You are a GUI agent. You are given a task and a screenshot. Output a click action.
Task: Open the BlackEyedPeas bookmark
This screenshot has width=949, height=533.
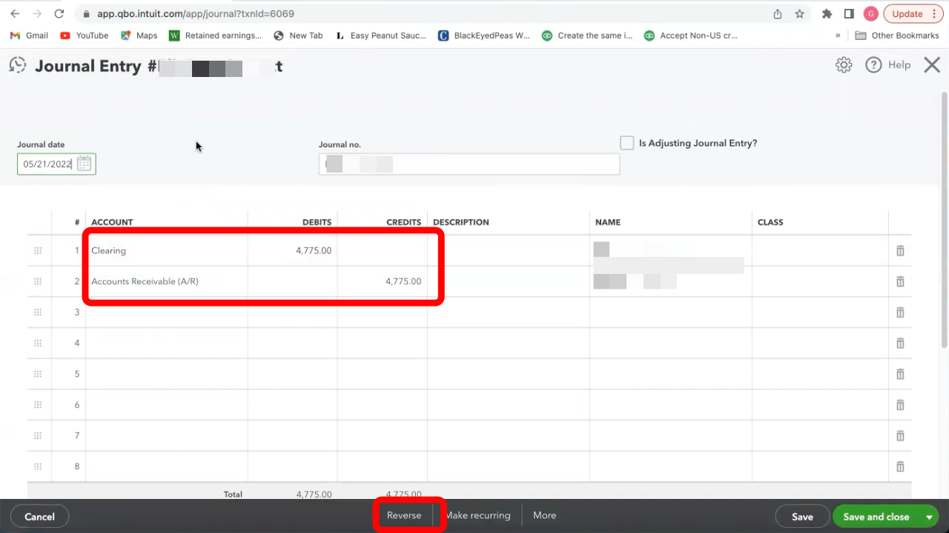(484, 36)
